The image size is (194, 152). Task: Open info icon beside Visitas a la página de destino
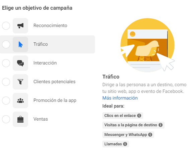[161, 125]
